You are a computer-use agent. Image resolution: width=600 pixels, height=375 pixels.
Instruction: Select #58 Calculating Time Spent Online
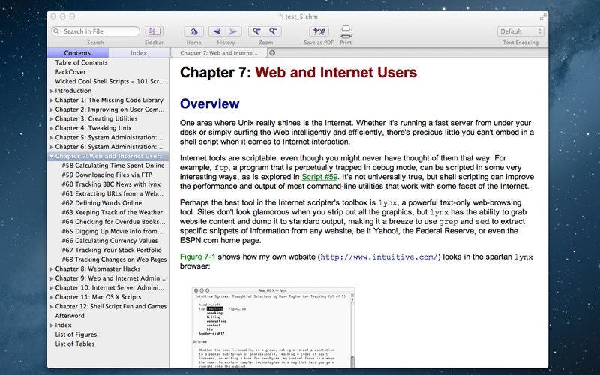113,166
